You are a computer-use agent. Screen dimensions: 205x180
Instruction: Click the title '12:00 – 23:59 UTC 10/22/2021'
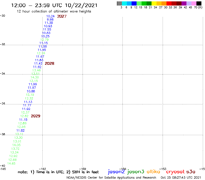(54, 5)
